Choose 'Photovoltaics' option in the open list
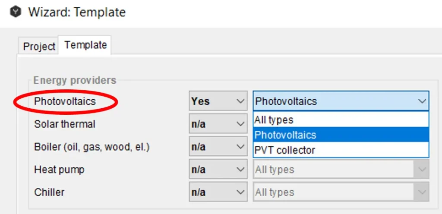Viewport: 442px width, 214px height. click(341, 135)
